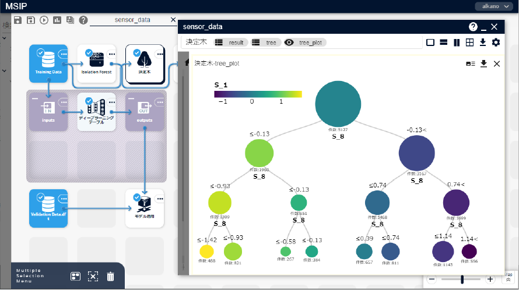Click the zoom level slider handle

pos(462,280)
